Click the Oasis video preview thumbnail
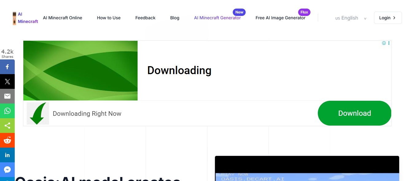The height and width of the screenshot is (181, 413). (x=307, y=168)
